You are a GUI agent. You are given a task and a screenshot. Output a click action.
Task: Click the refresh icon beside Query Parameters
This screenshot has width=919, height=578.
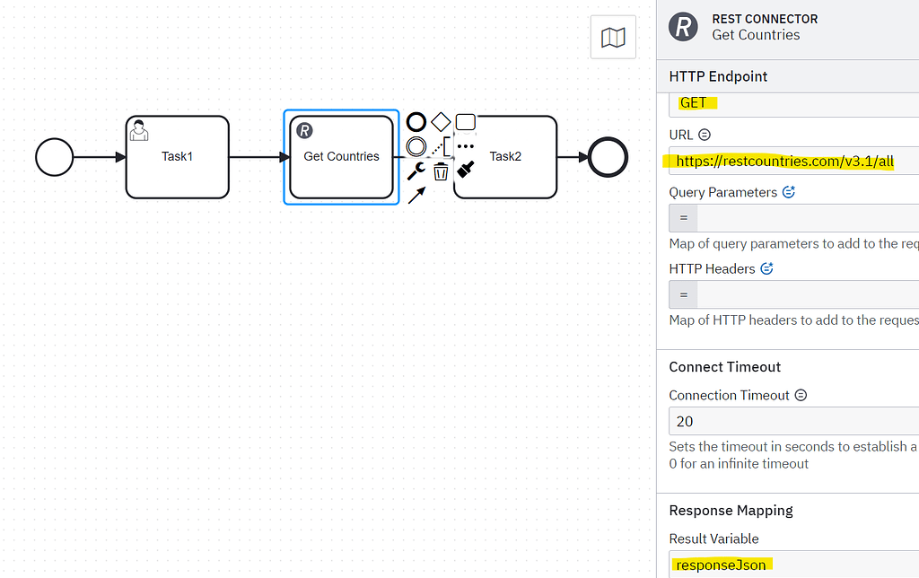788,191
